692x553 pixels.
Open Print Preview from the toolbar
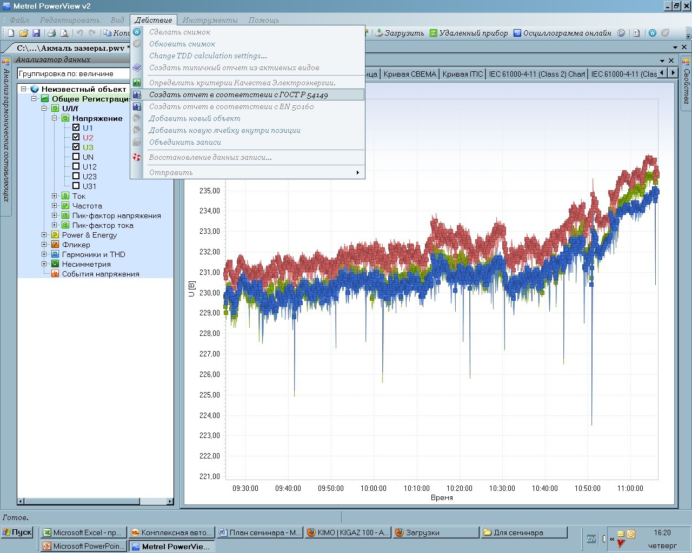coord(64,33)
